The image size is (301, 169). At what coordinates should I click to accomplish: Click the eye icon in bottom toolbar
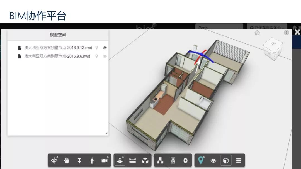213,161
